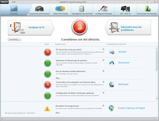Open the Aide menu
Screen dimensions: 159x121
click(14, 2)
